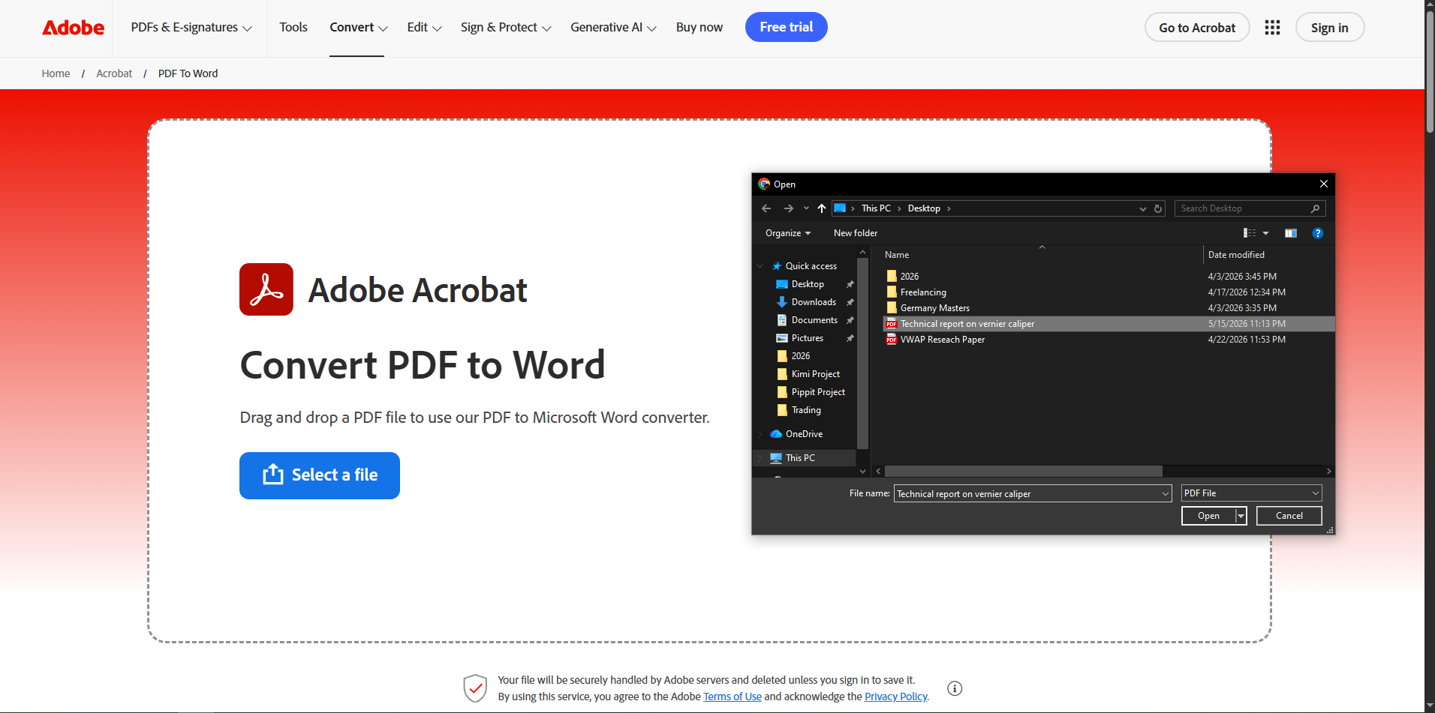This screenshot has height=713, width=1435.
Task: Open the address bar history dropdown
Action: coord(1143,208)
